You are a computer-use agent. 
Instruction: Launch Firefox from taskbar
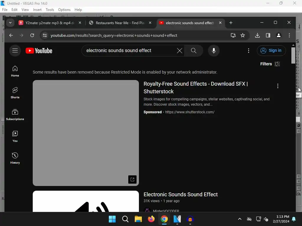(x=151, y=219)
